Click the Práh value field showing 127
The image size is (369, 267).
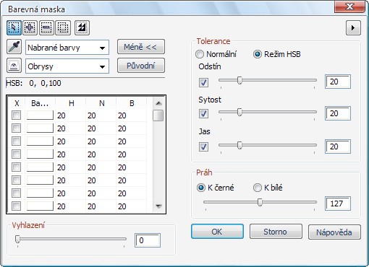pyautogui.click(x=338, y=203)
